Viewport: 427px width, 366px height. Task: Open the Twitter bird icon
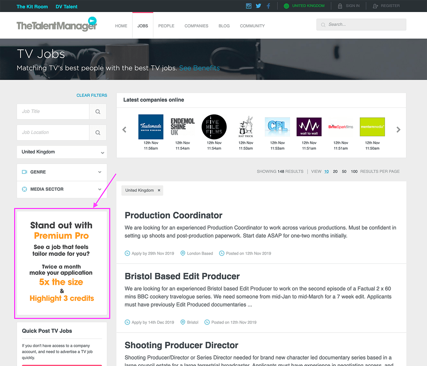[258, 6]
